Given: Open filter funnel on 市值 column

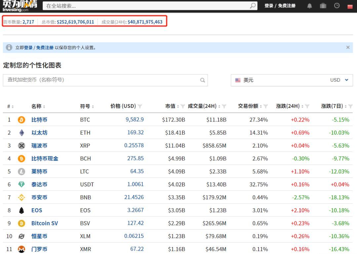Looking at the screenshot, I should pos(182,106).
